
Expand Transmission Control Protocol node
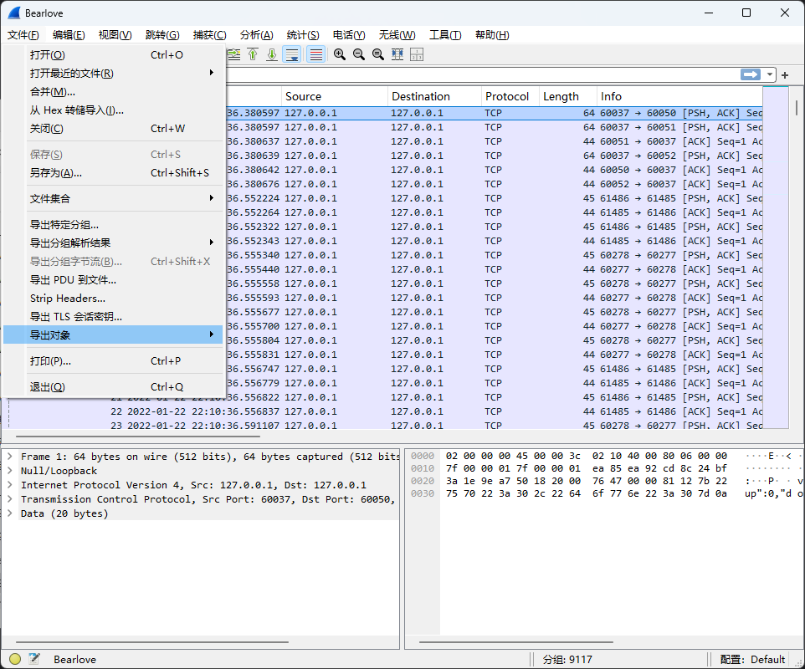point(9,499)
